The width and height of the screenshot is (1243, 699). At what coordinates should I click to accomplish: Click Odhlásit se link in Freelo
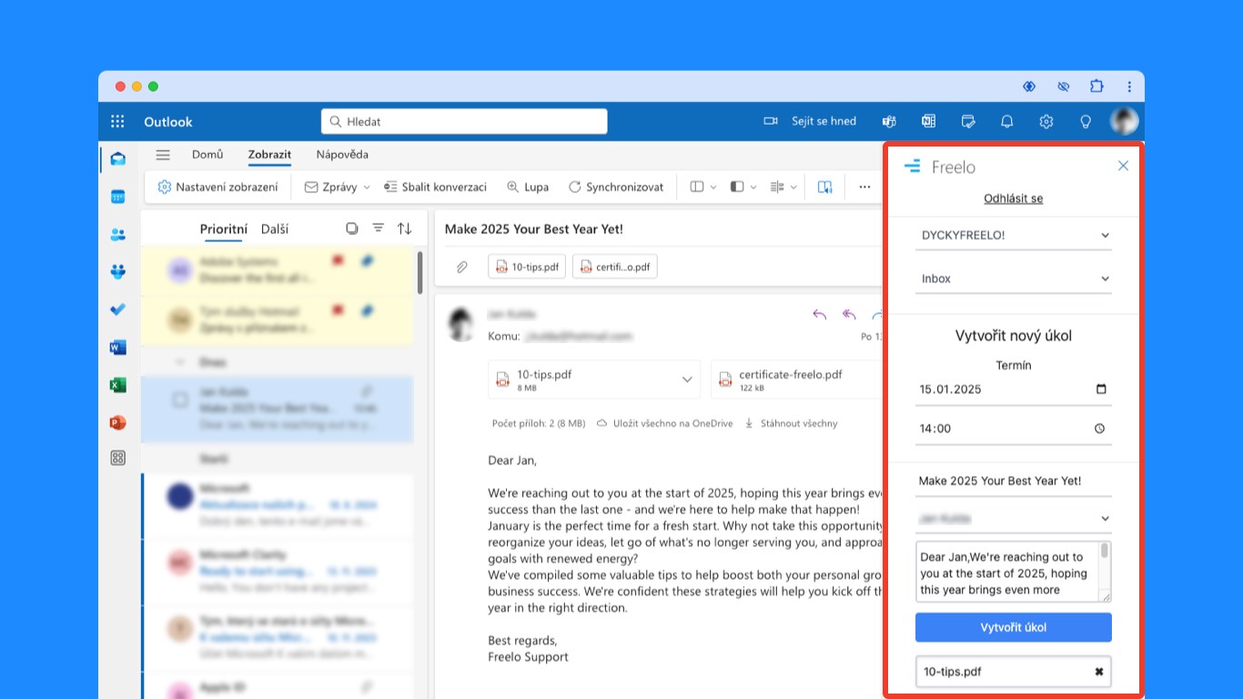click(x=1013, y=198)
